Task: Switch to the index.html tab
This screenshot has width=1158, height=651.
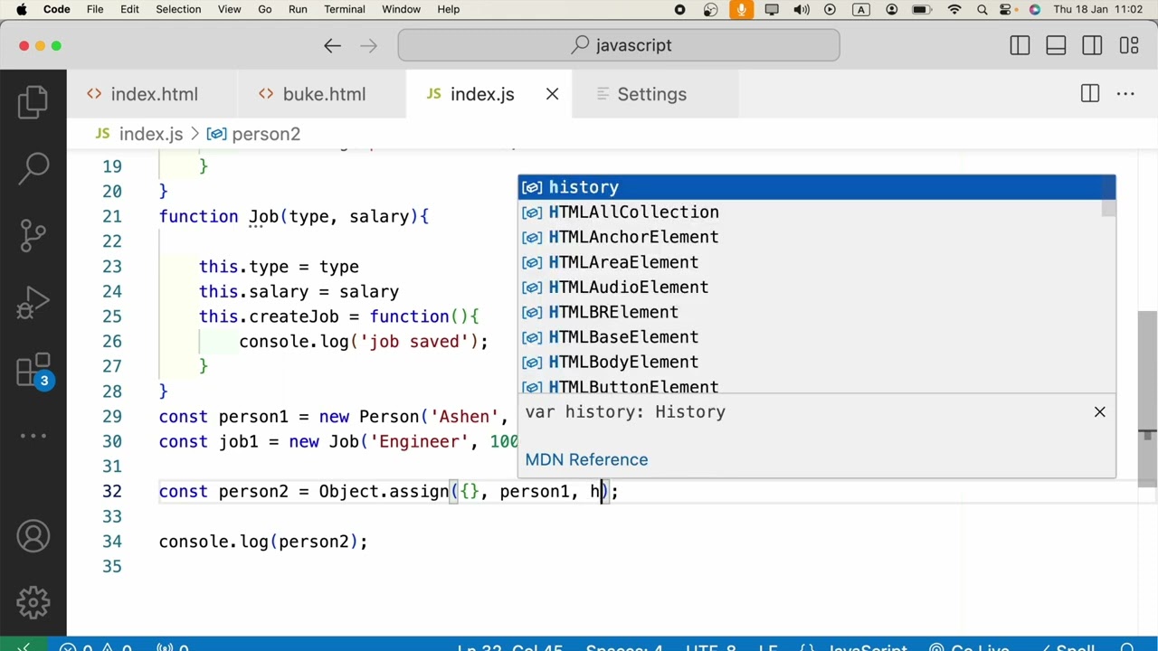Action: tap(152, 94)
